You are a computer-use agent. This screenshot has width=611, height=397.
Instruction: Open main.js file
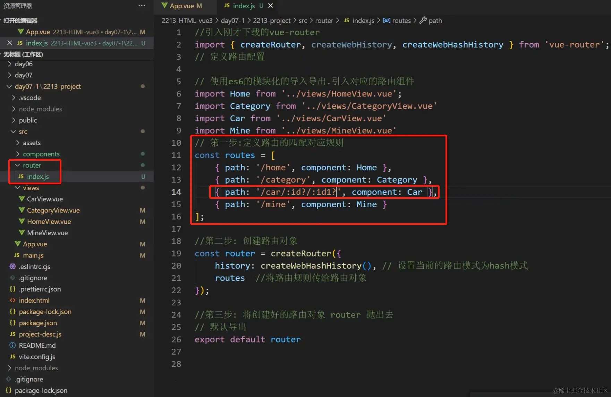point(33,255)
